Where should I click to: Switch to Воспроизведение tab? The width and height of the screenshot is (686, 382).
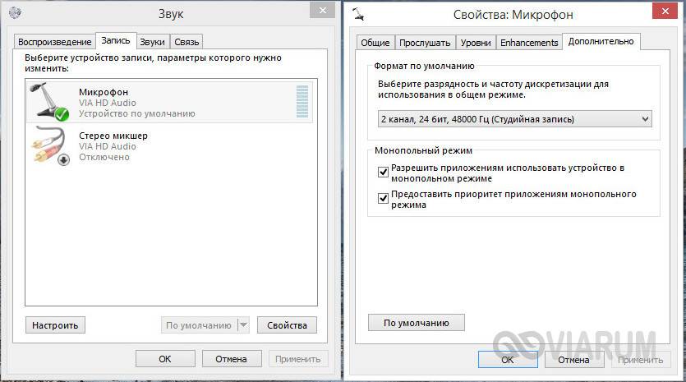(x=55, y=42)
